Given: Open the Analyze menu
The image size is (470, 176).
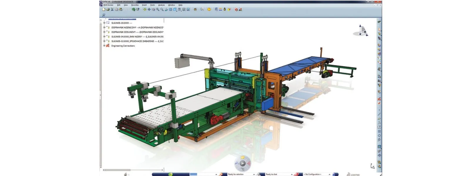Looking at the screenshot, I should [162, 5].
